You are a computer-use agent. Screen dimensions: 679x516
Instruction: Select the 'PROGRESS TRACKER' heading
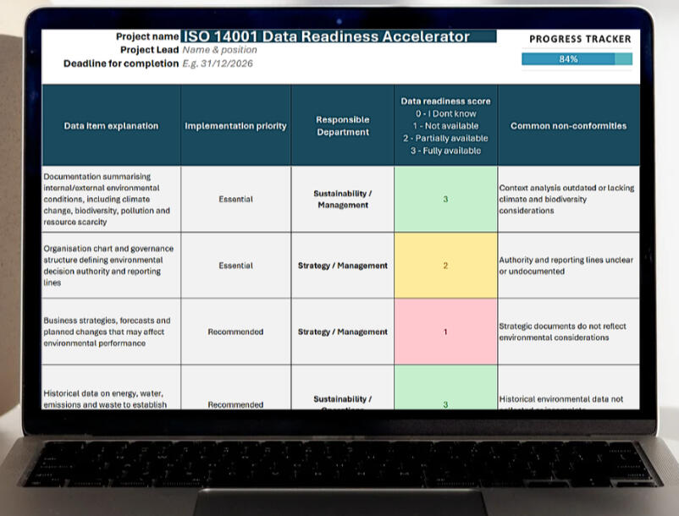point(580,39)
